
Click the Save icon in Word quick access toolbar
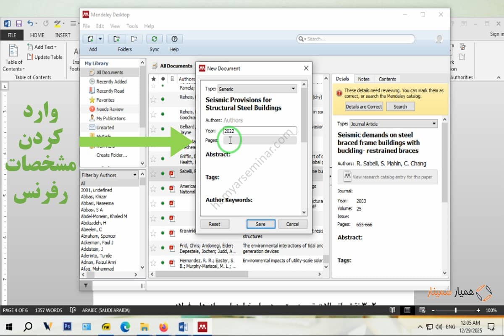click(x=18, y=24)
